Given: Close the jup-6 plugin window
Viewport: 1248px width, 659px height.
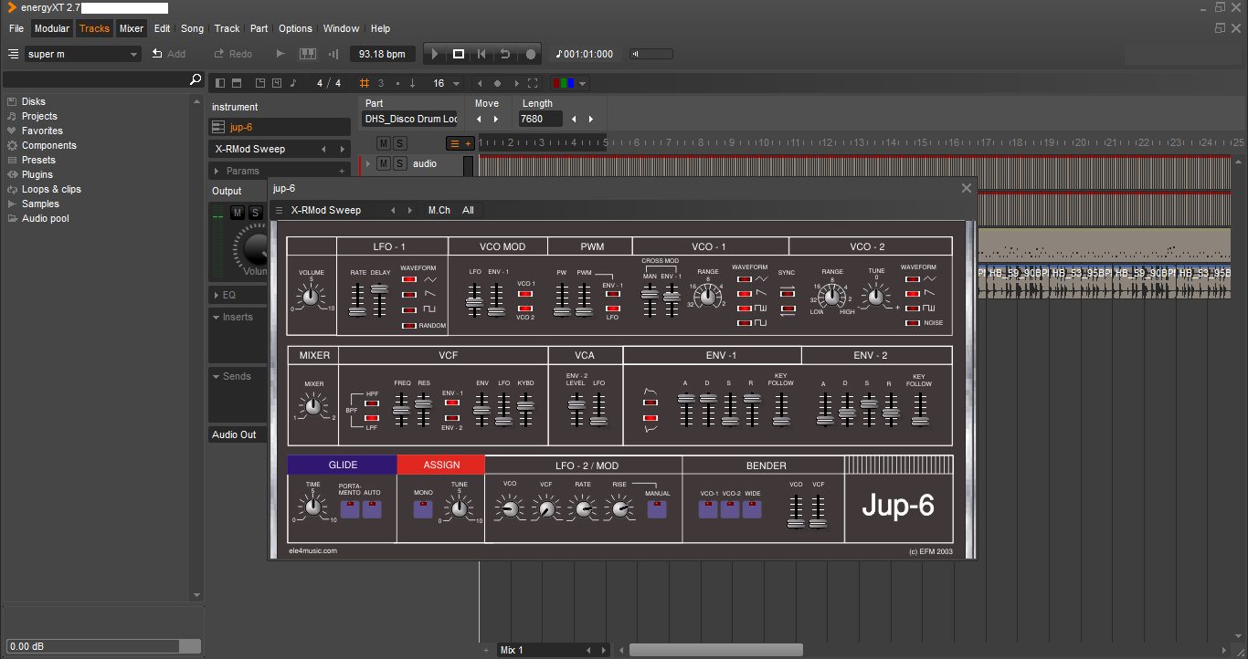Looking at the screenshot, I should click(x=966, y=188).
